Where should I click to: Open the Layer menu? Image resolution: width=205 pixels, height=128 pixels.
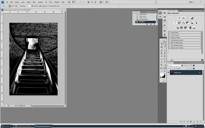(23, 2)
